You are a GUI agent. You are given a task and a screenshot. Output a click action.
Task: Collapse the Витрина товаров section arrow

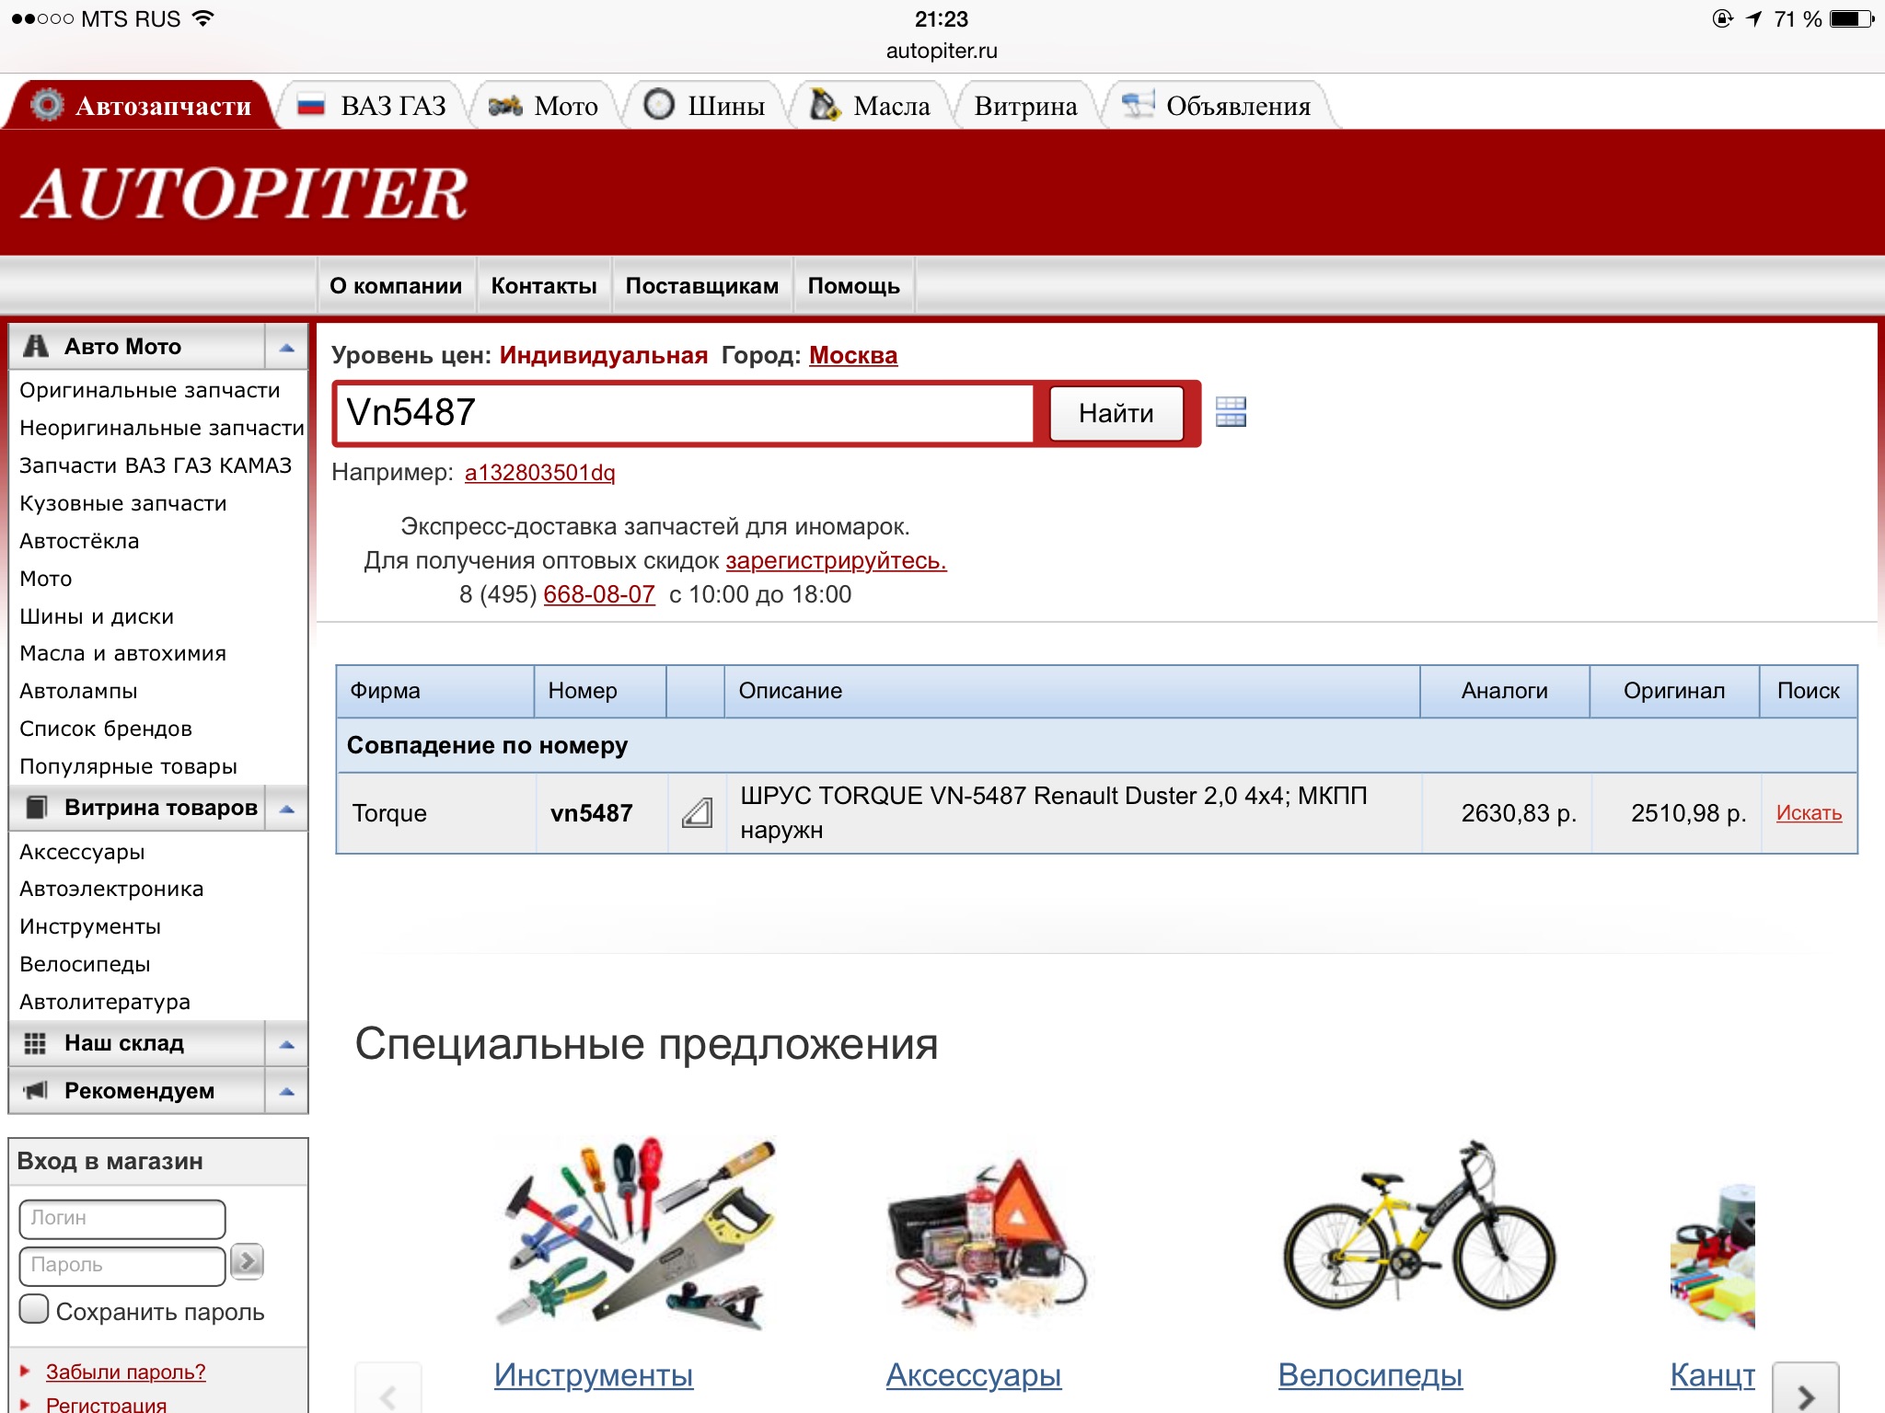286,809
